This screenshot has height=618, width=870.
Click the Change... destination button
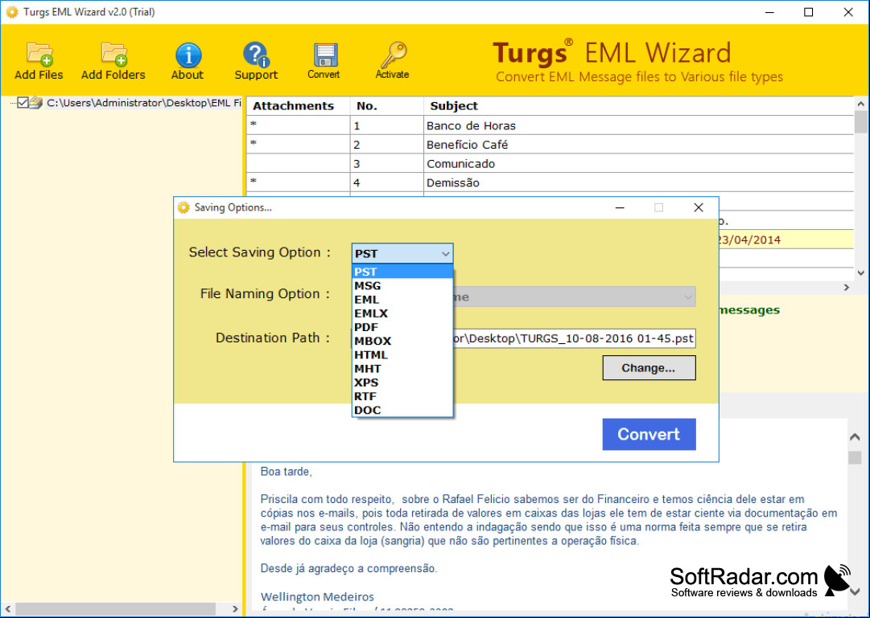[x=649, y=368]
